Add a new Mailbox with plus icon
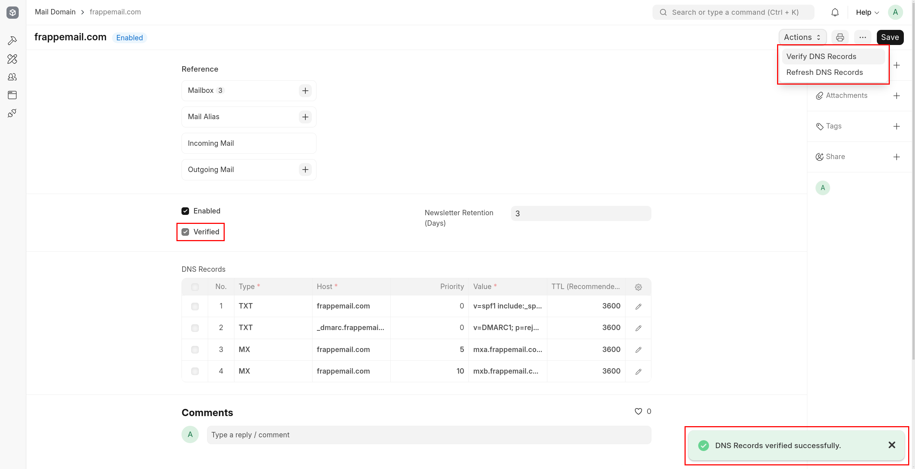 click(305, 91)
